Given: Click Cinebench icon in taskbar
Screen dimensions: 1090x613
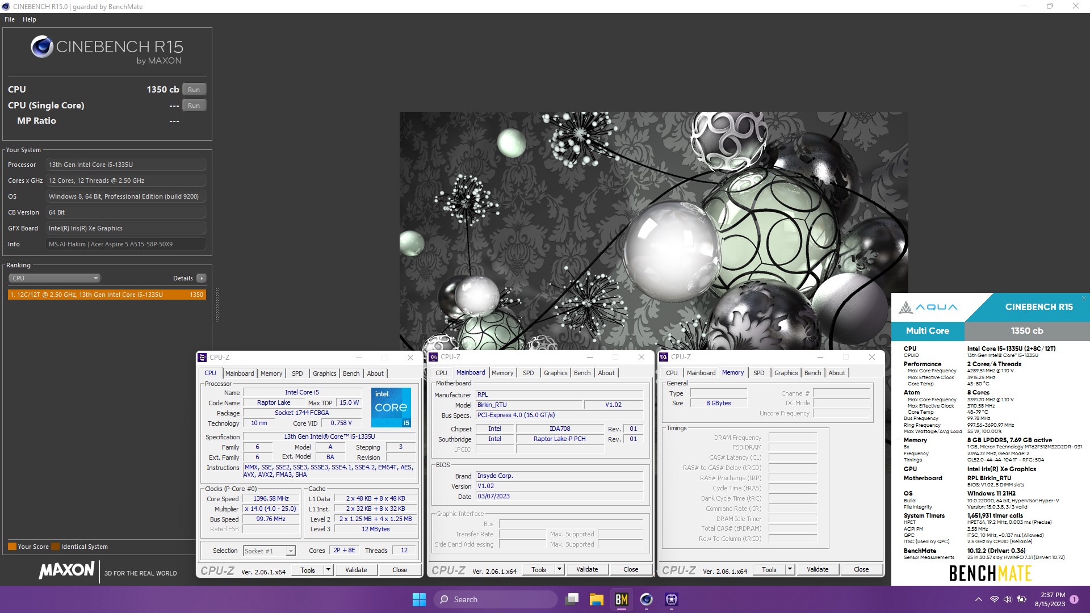Looking at the screenshot, I should (646, 599).
